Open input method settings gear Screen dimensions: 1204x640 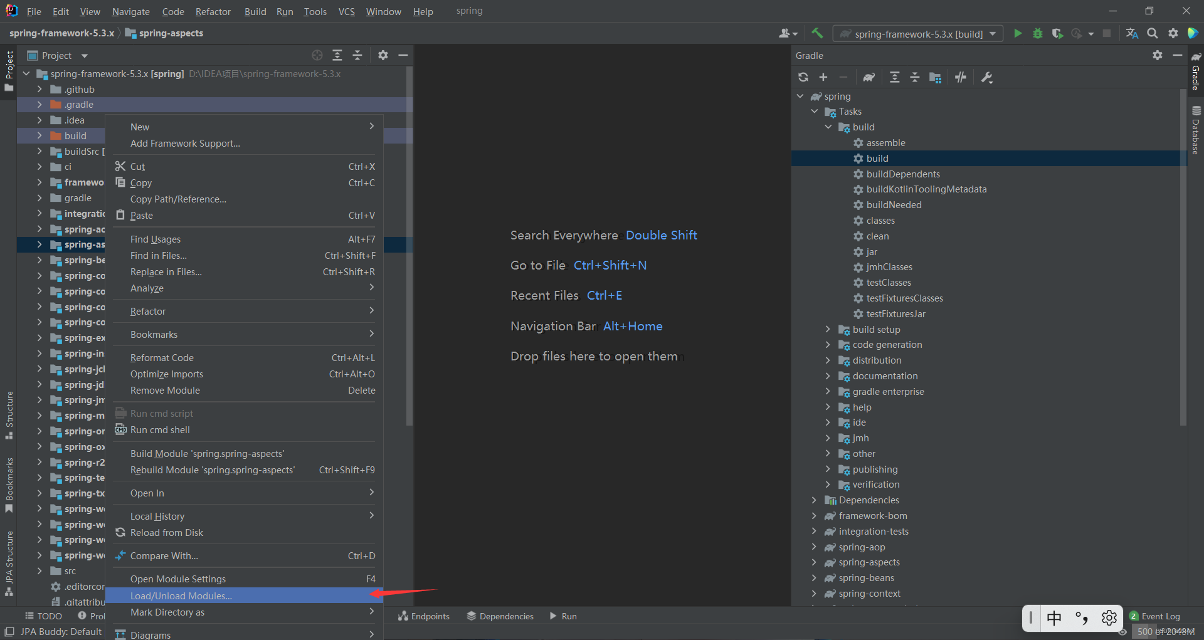coord(1109,618)
